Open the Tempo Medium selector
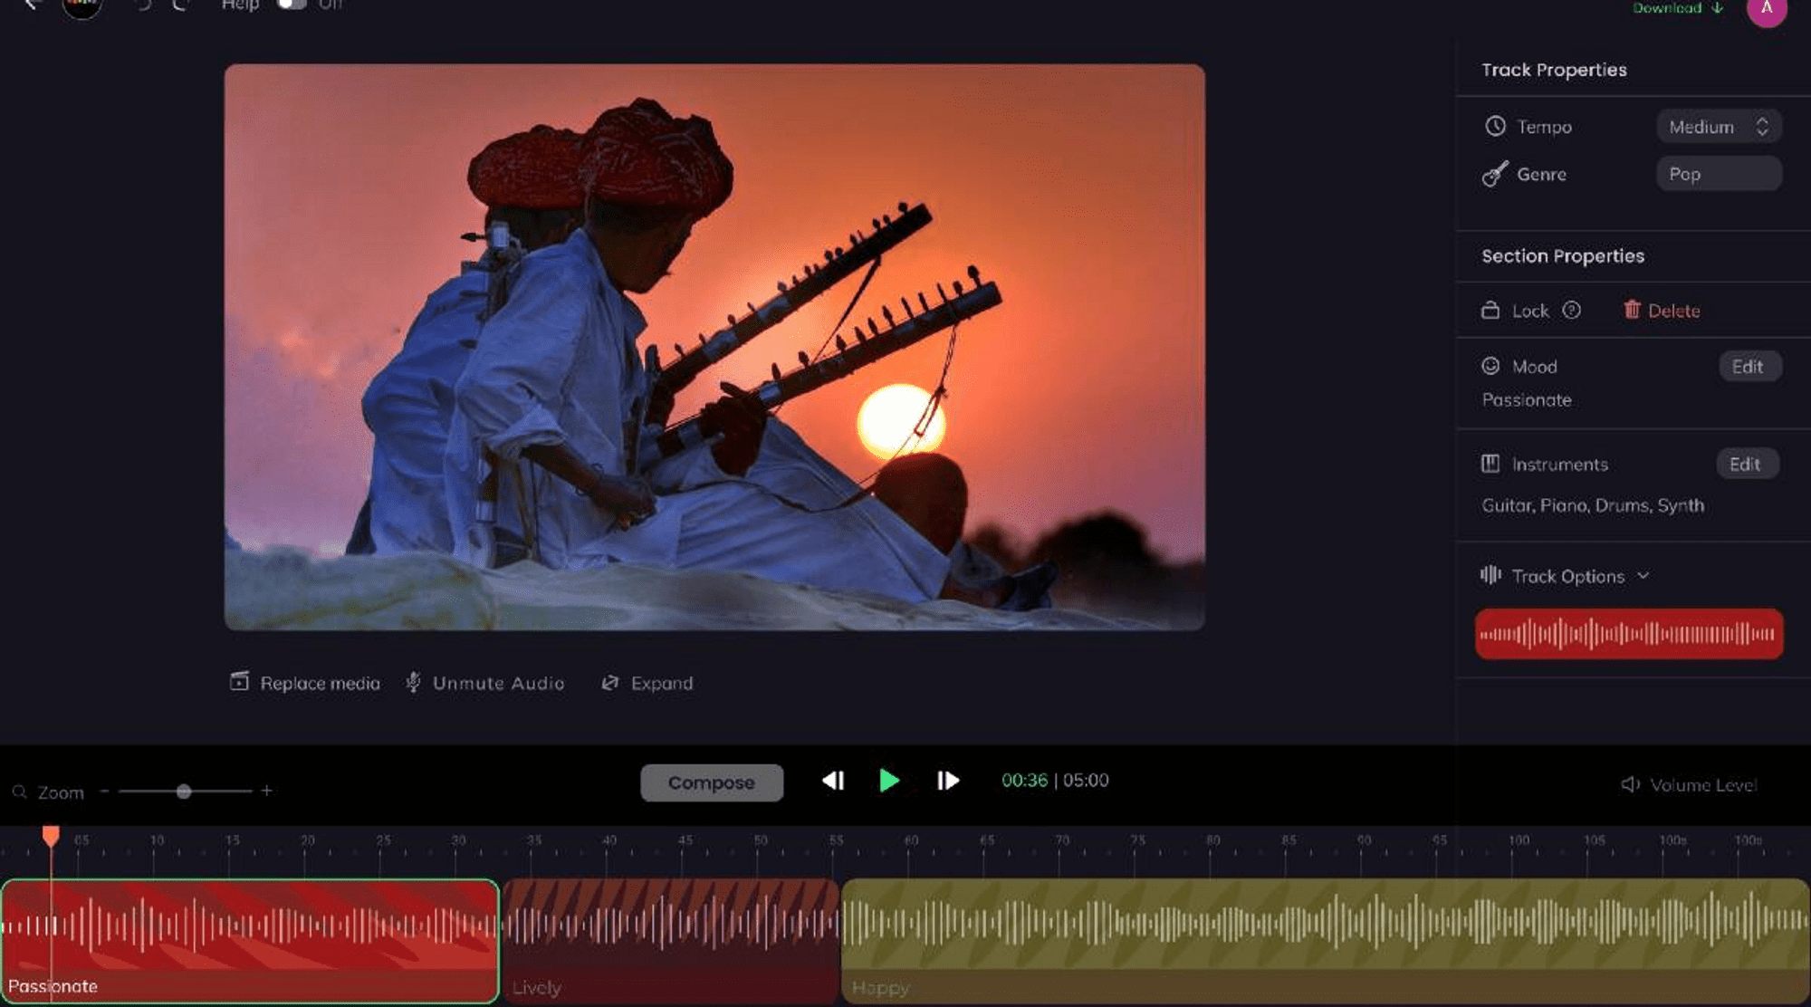 1718,126
